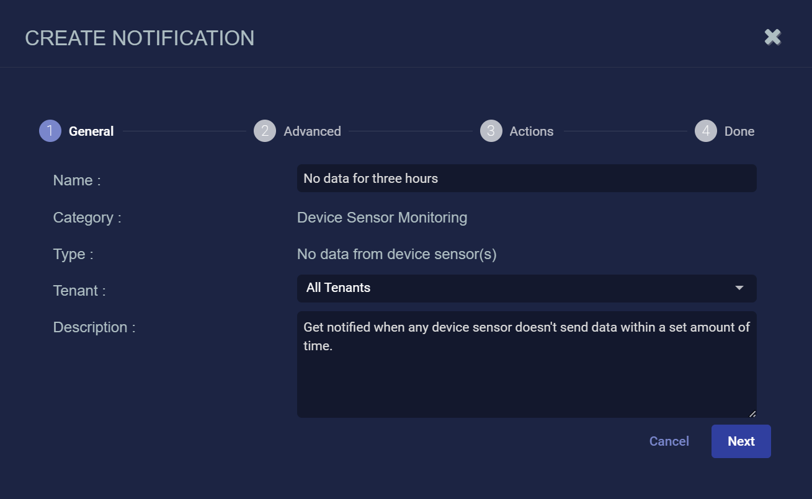Click the step 3 circle icon

pyautogui.click(x=491, y=131)
